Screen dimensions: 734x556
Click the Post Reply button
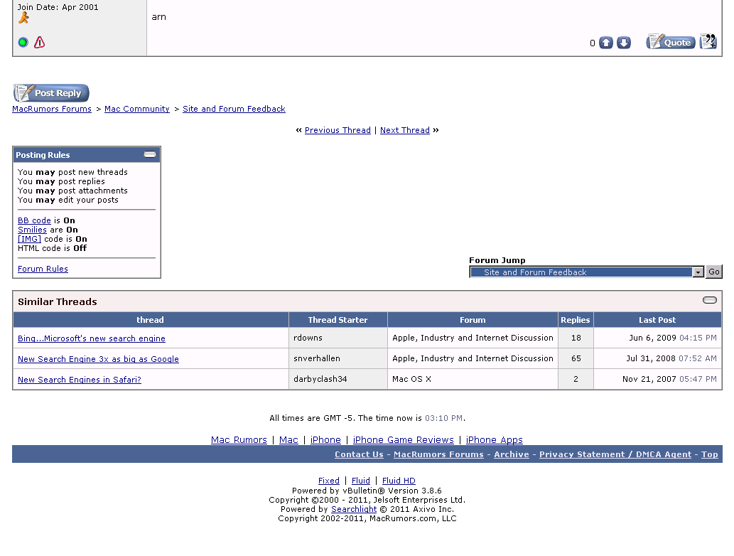(51, 92)
